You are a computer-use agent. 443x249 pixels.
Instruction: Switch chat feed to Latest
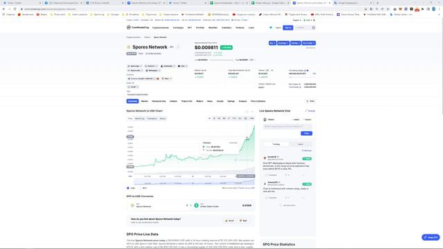pyautogui.click(x=300, y=145)
